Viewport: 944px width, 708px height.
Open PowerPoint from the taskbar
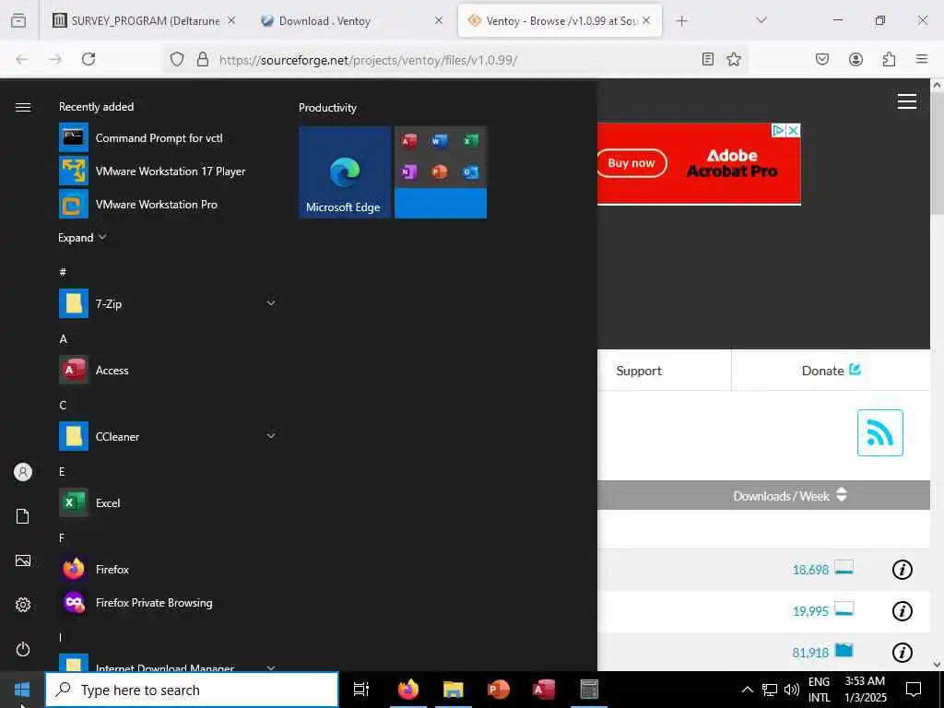[x=499, y=690]
